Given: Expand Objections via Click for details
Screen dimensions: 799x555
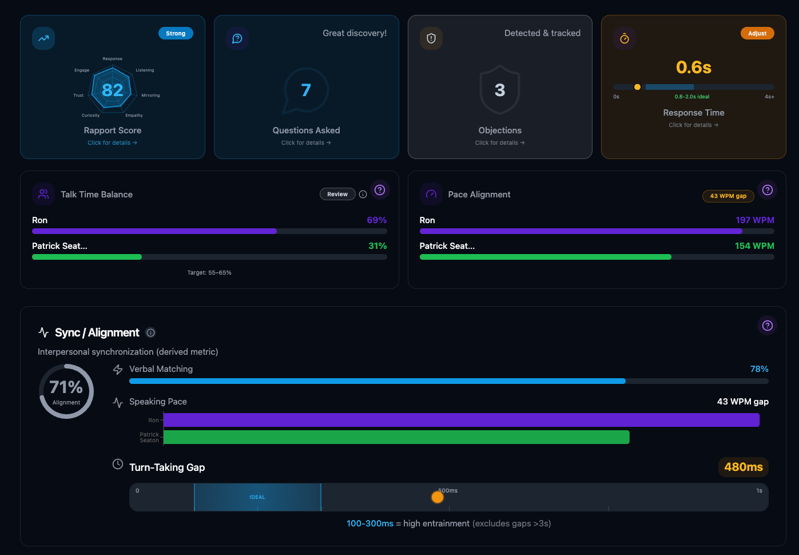Looking at the screenshot, I should 499,143.
